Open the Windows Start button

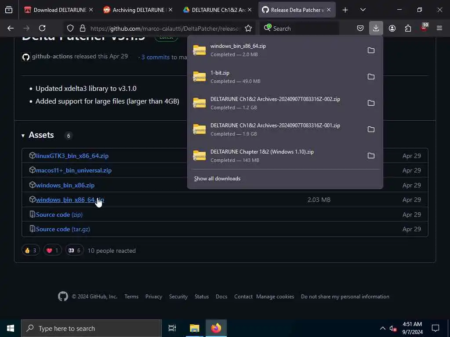[11, 328]
